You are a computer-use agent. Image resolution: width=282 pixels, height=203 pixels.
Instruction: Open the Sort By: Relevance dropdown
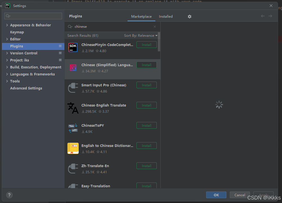coord(141,36)
